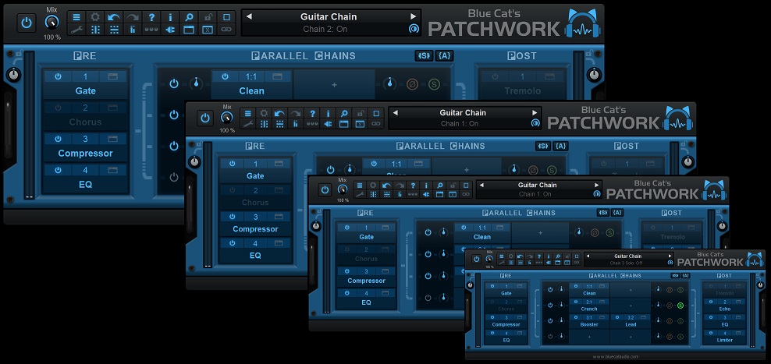This screenshot has width=771, height=364.
Task: Click the Mix knob in the largest Patchwork window
Action: click(x=52, y=23)
